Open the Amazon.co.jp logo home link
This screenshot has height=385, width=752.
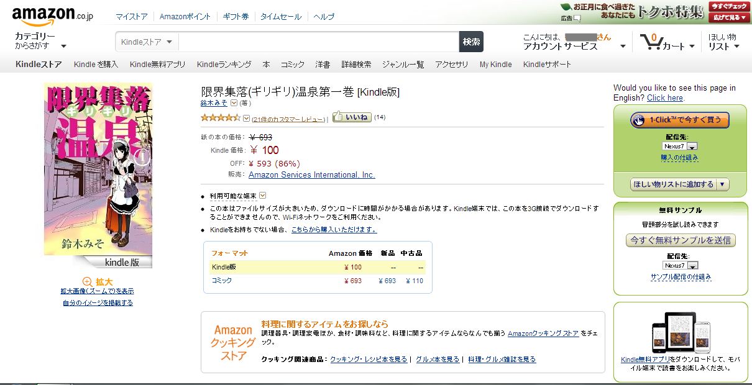coord(52,14)
